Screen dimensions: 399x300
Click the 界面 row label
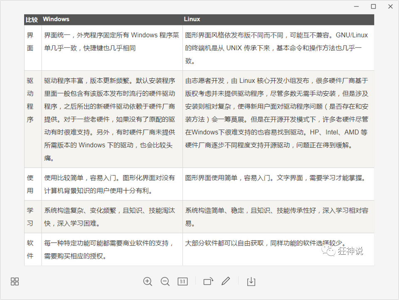pos(30,42)
